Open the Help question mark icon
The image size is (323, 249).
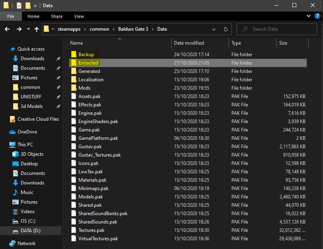pos(317,16)
